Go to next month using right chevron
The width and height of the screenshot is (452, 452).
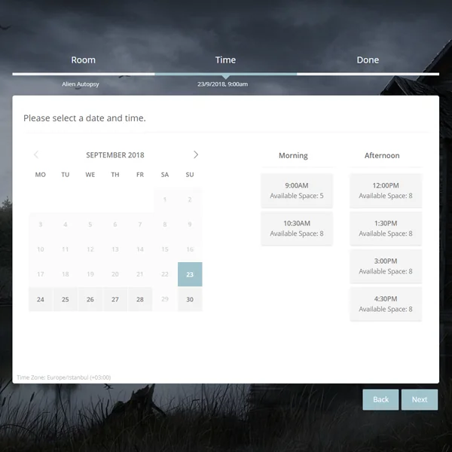click(196, 154)
